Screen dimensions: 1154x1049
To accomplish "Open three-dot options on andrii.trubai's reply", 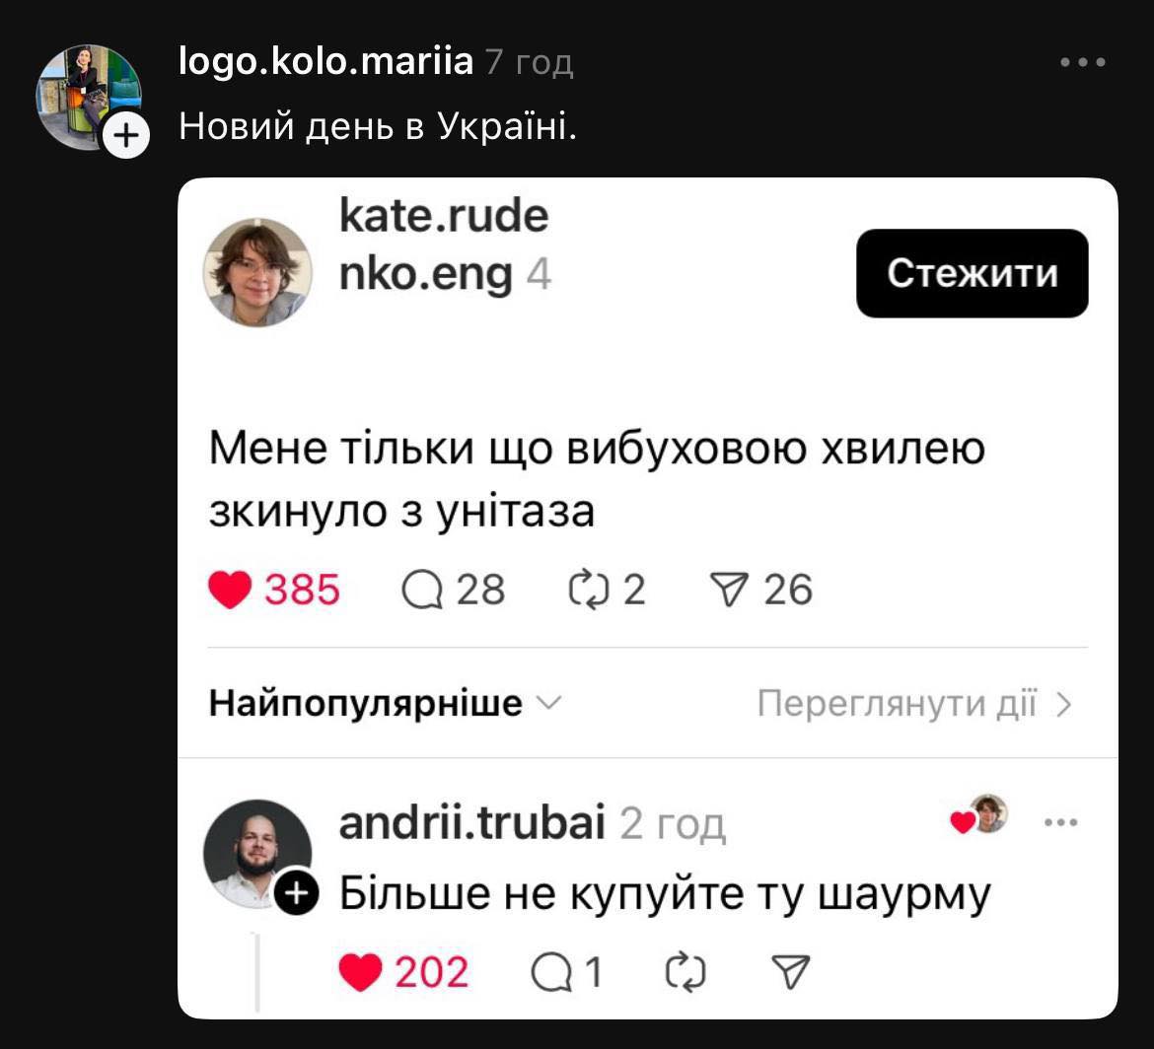I will click(1060, 822).
